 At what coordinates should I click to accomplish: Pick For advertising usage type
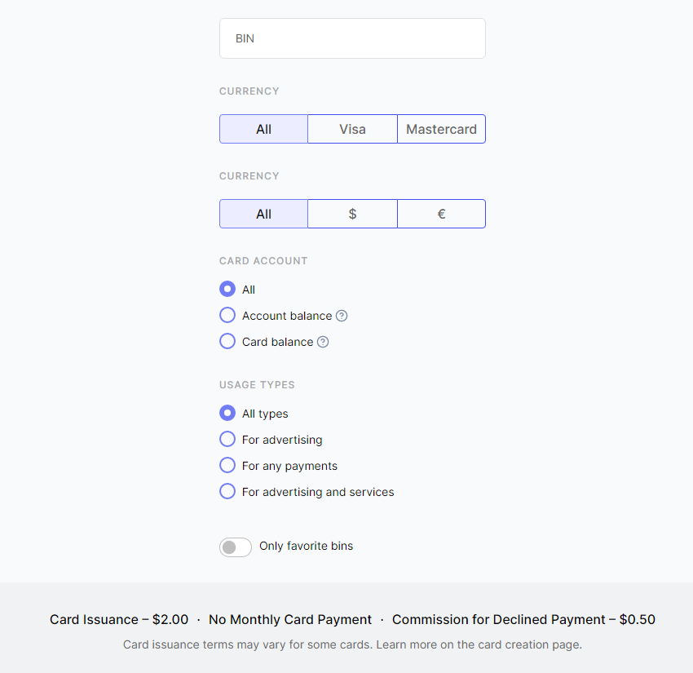point(227,439)
